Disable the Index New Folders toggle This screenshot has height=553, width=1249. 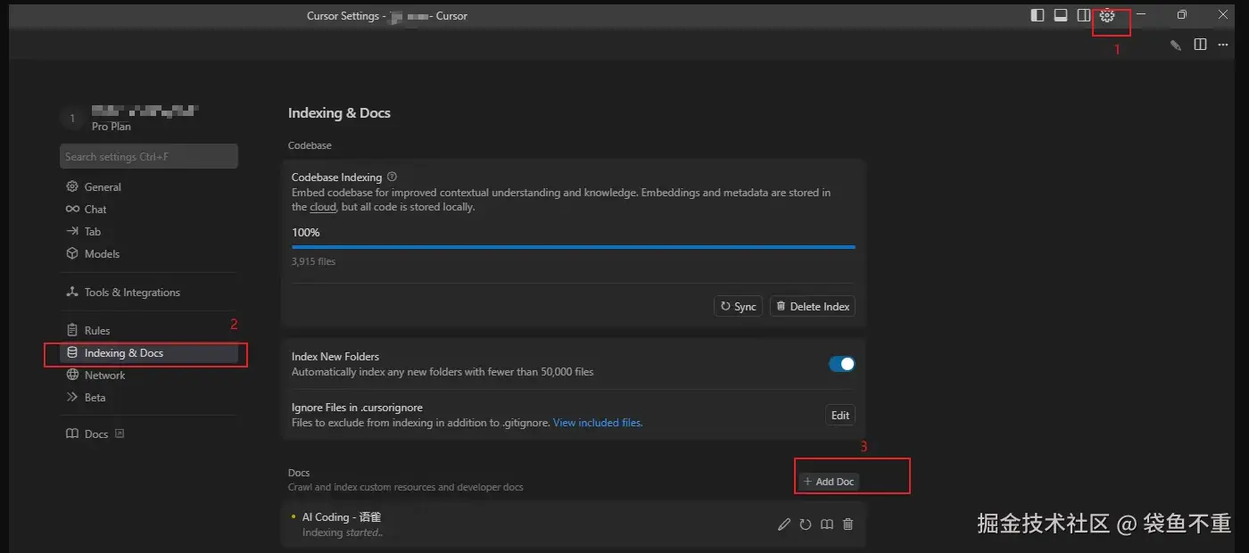coord(842,364)
